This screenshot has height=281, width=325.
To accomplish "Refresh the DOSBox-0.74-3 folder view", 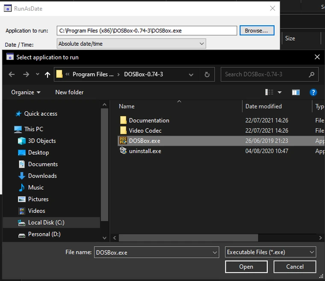I will click(x=207, y=75).
